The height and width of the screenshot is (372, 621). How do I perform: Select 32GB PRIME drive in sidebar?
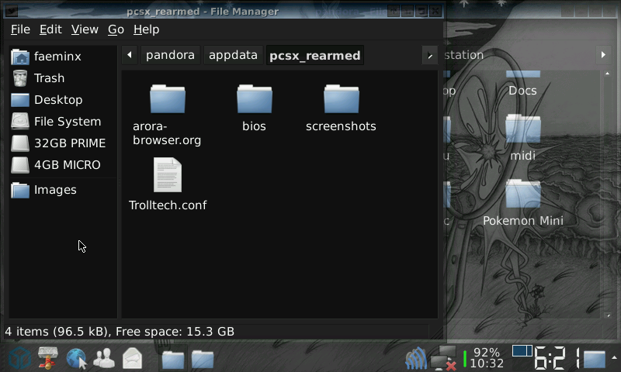click(x=69, y=143)
